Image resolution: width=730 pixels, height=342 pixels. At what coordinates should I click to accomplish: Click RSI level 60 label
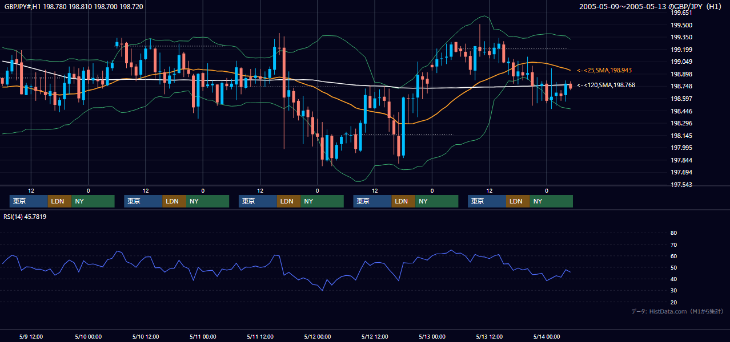pyautogui.click(x=673, y=256)
